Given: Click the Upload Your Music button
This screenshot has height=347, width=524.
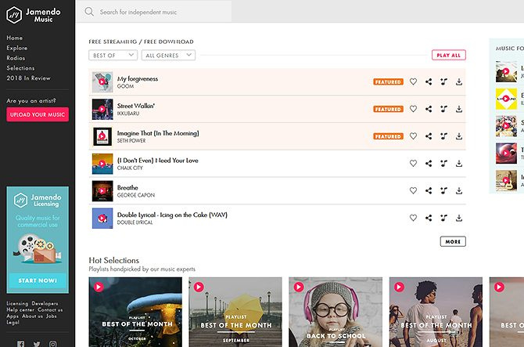Looking at the screenshot, I should coord(38,115).
